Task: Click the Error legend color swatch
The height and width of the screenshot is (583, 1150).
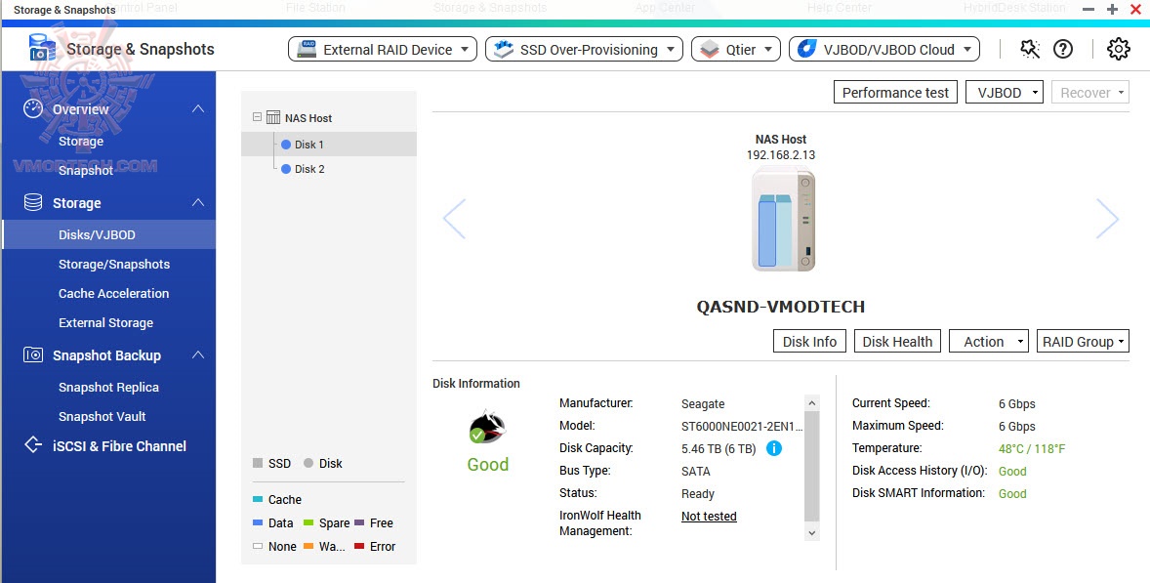Action: (358, 546)
